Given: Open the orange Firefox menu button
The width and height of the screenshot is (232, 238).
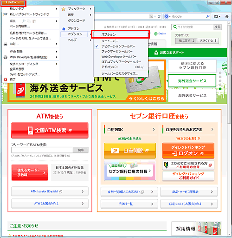Looking at the screenshot, I should pos(13,3).
